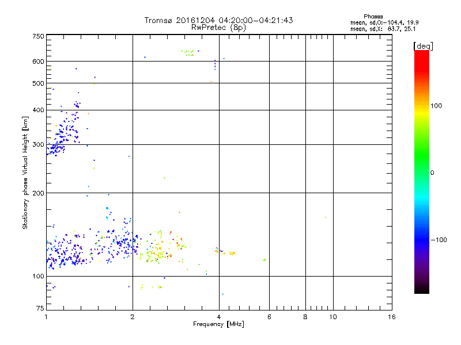461x345 pixels.
Task: Click the isolated orange point near 10 MHz
Action: [325, 217]
